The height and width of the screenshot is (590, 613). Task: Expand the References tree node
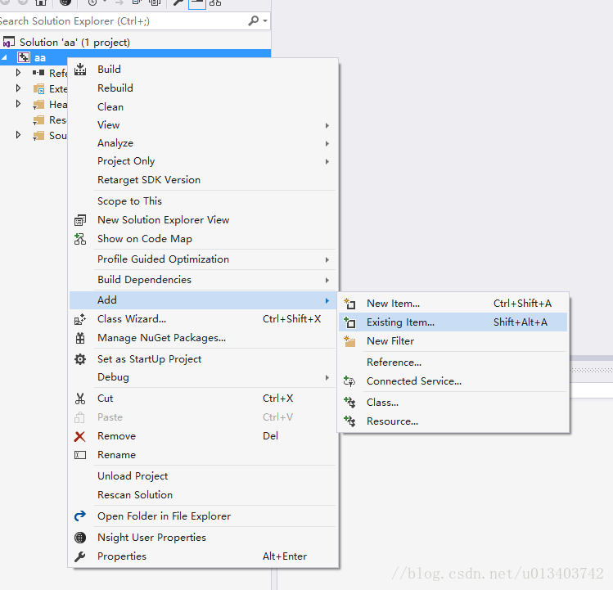[x=18, y=73]
